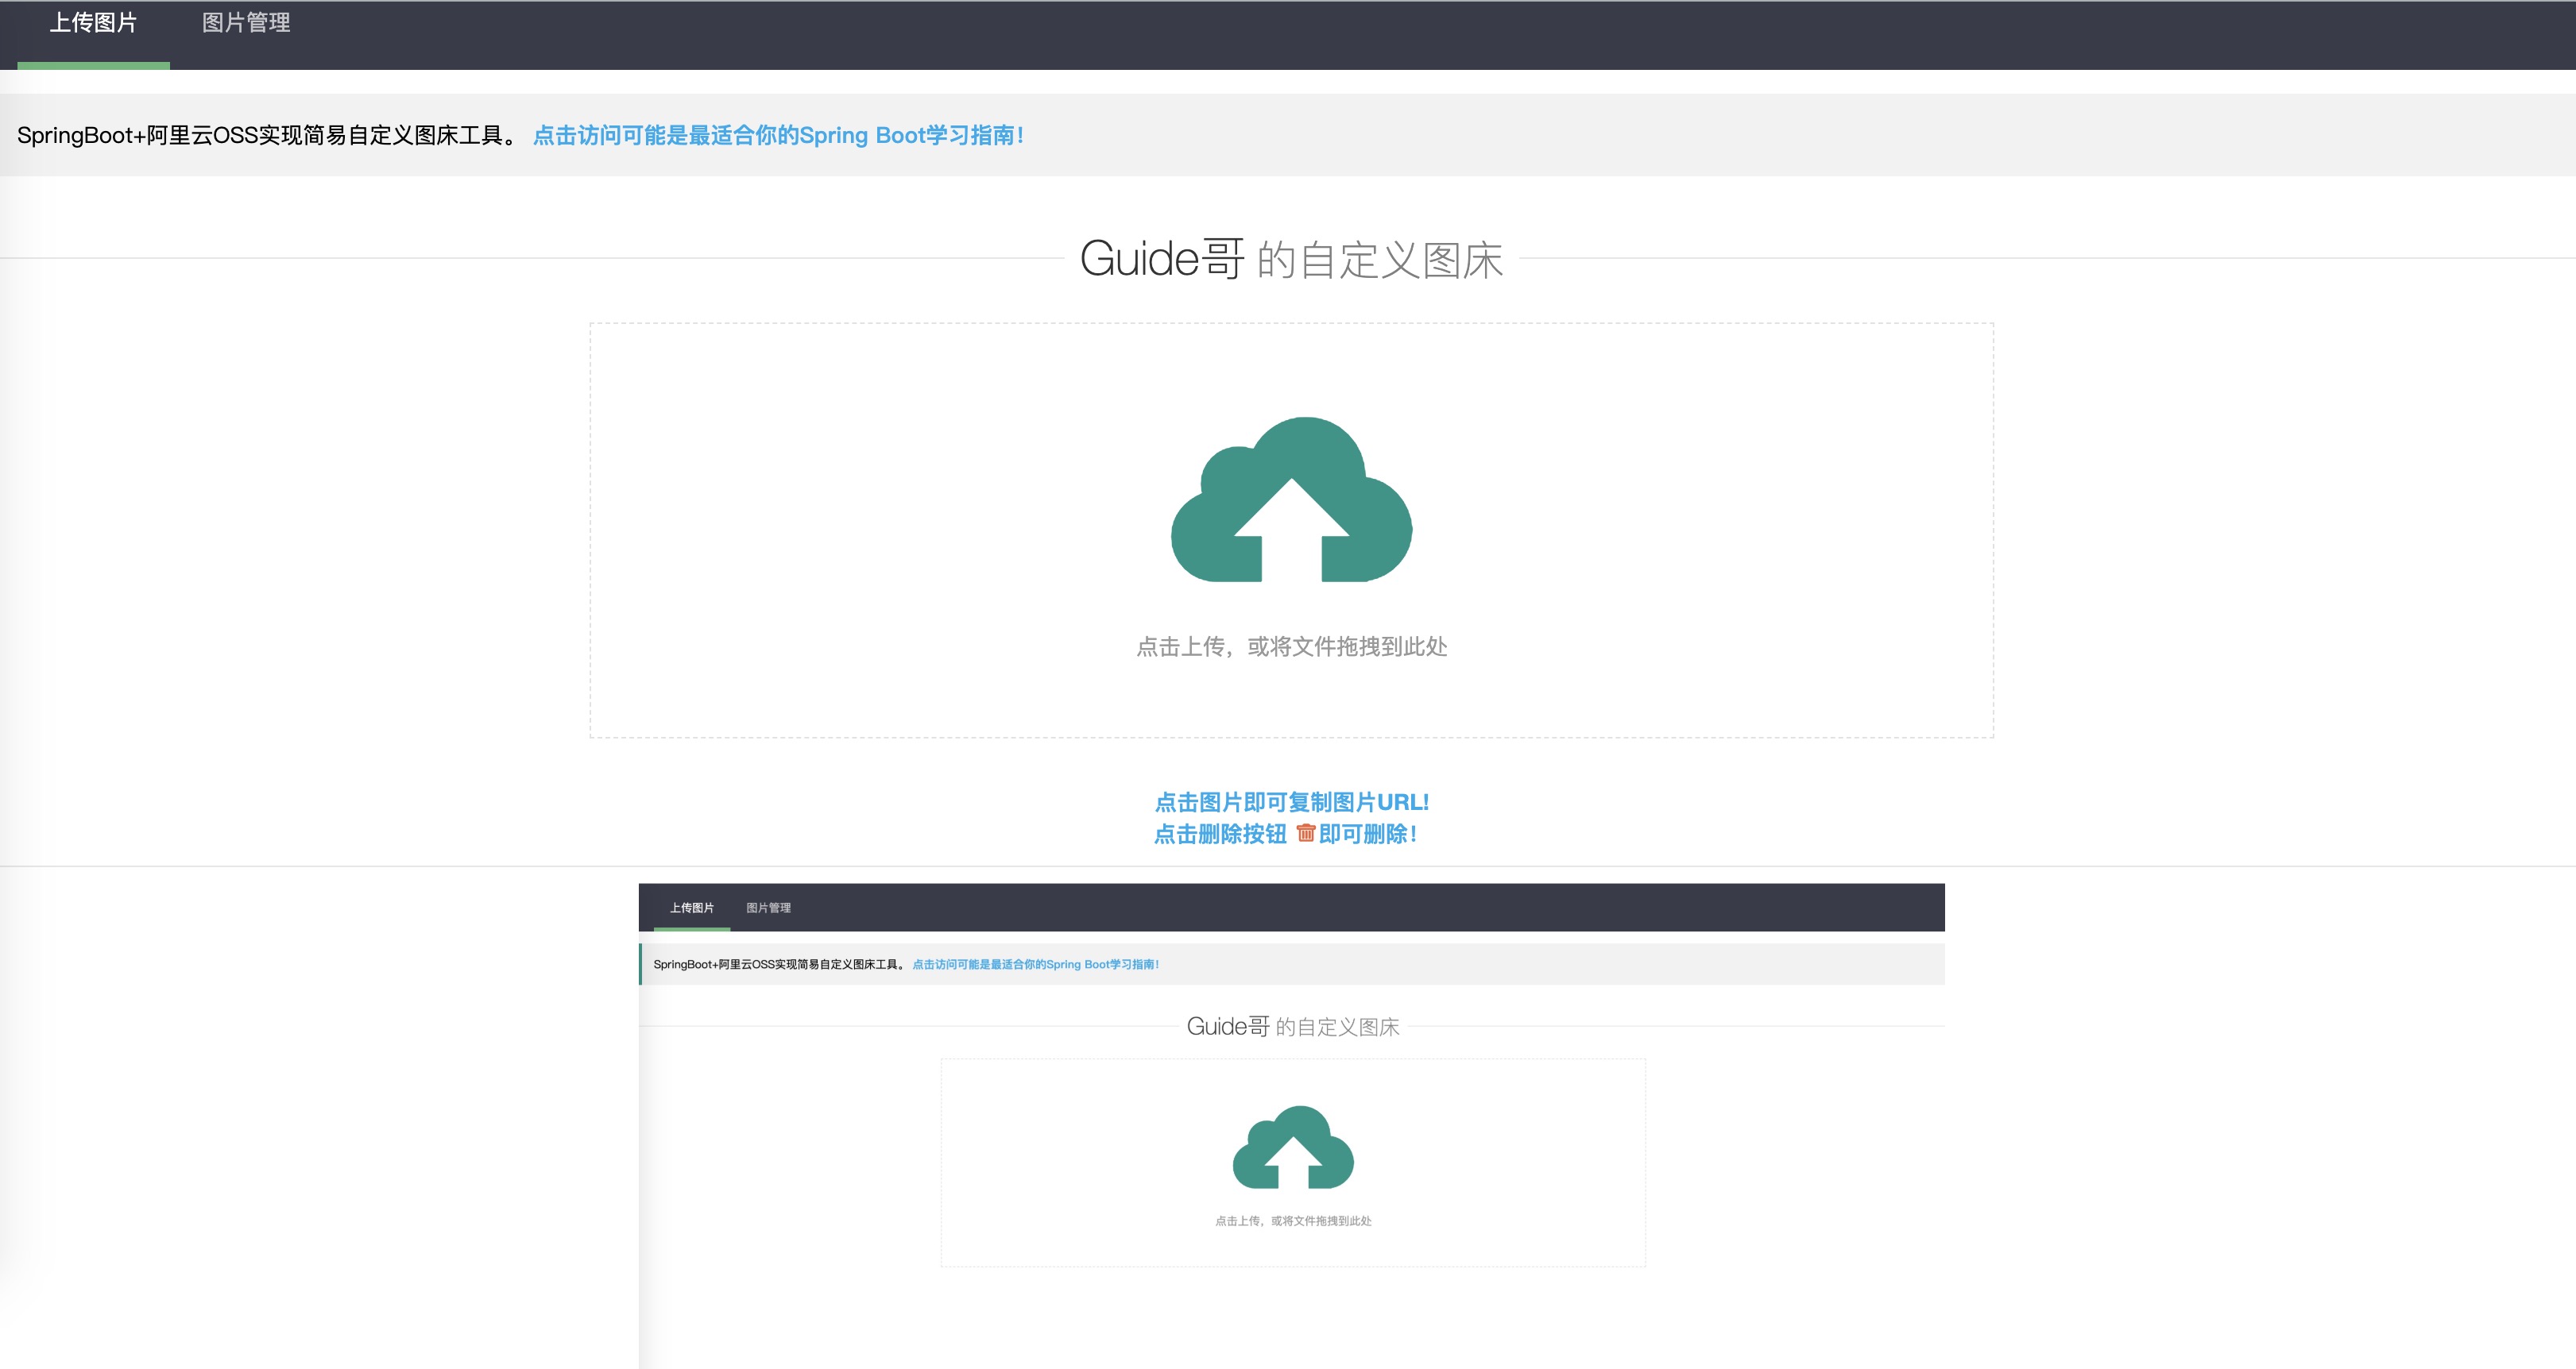Click dark header bar of uploaded thumbnail
This screenshot has width=2576, height=1369.
click(x=1400, y=908)
